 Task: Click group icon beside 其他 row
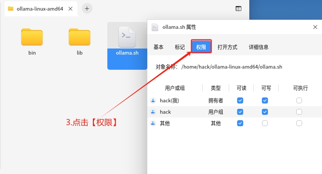[x=153, y=123]
